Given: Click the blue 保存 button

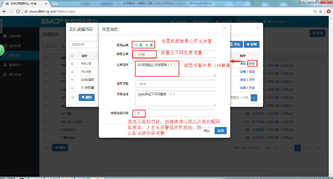Looking at the screenshot, I should point(220,131).
